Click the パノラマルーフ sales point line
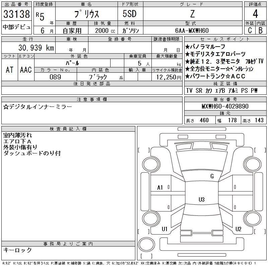This screenshot has height=268, width=268. (x=205, y=47)
